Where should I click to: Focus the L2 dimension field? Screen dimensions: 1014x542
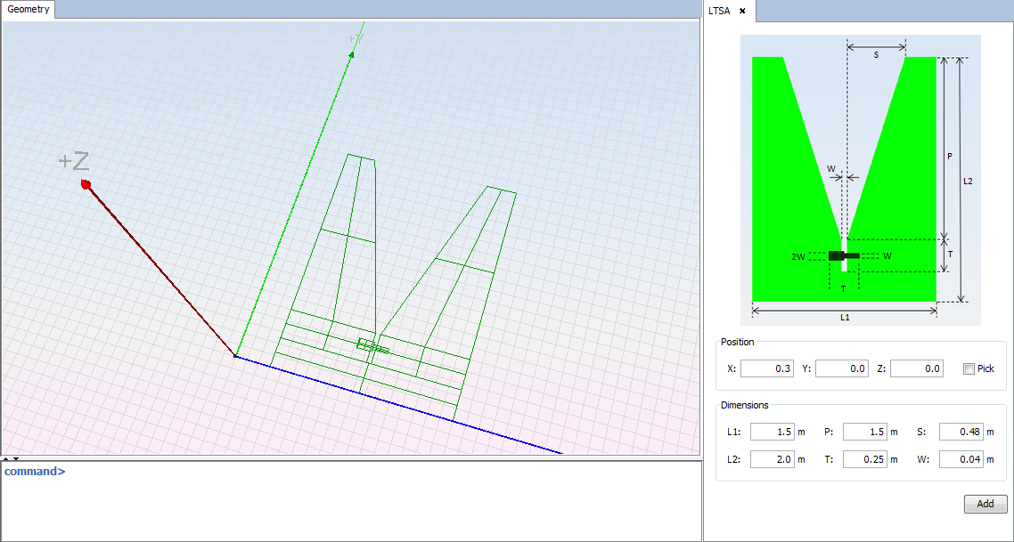(x=772, y=459)
